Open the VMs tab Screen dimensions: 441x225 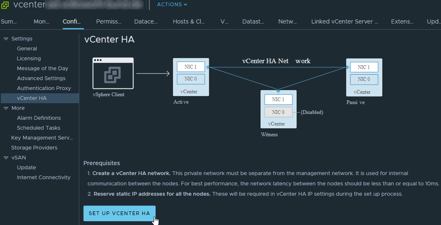(x=224, y=21)
